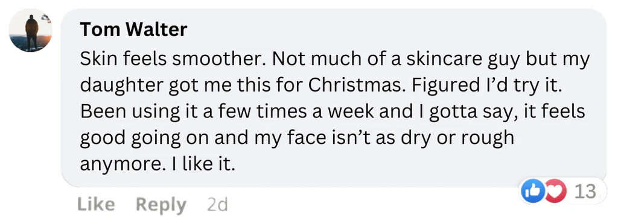Open the 2d comment timestamp
The height and width of the screenshot is (224, 618).
[x=217, y=205]
